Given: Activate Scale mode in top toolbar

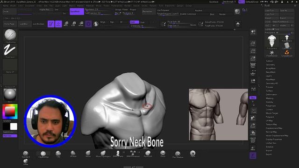Looking at the screenshot, I should 73,24.
